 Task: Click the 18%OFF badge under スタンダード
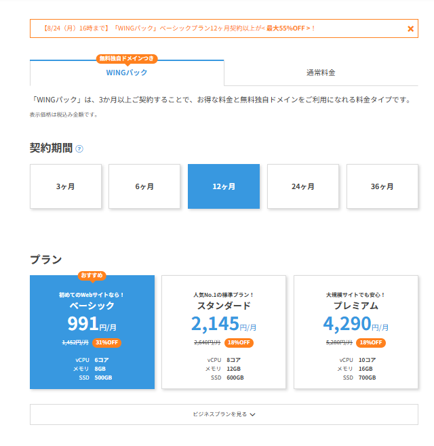click(239, 342)
